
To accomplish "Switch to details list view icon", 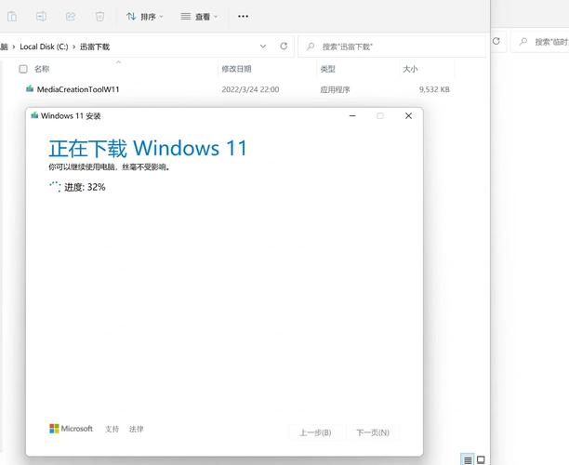I will (x=468, y=460).
